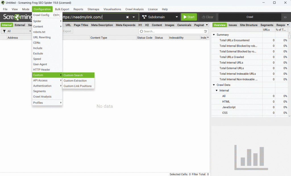Screen dimensions: 291x176
Task: Open the Subdomain crawl mode dropdown
Action: (160, 17)
